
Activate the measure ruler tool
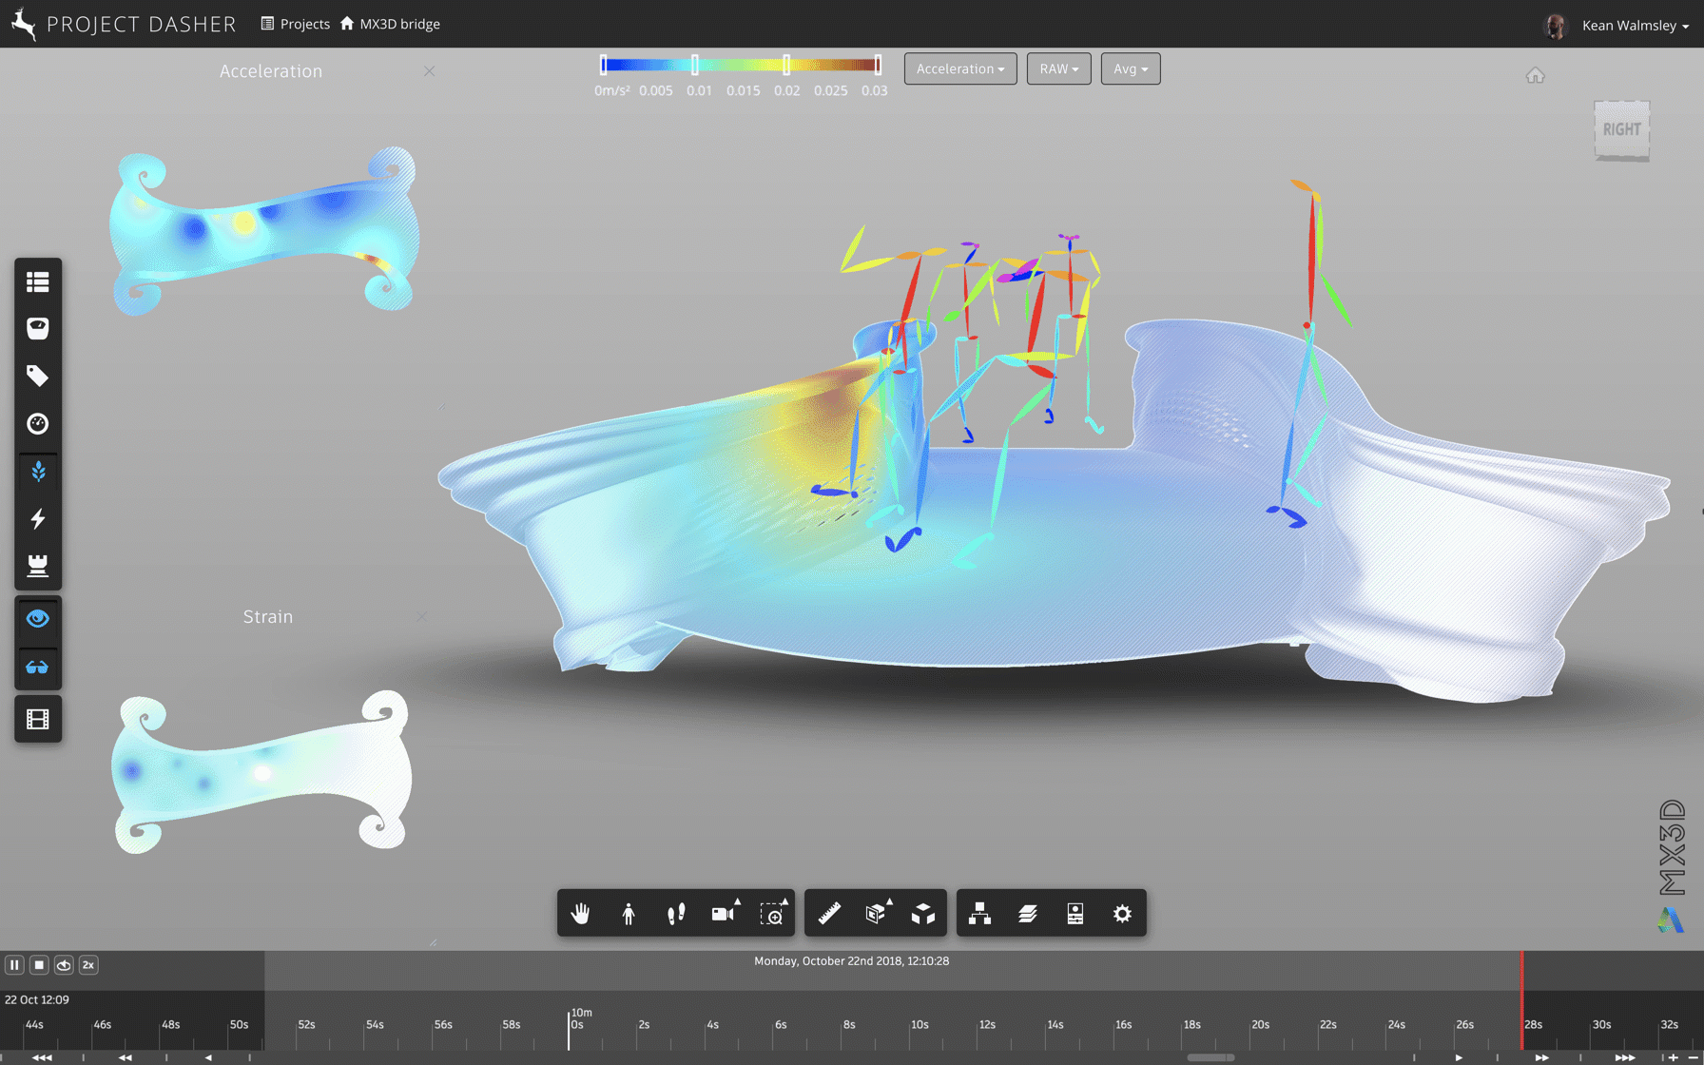(x=827, y=913)
